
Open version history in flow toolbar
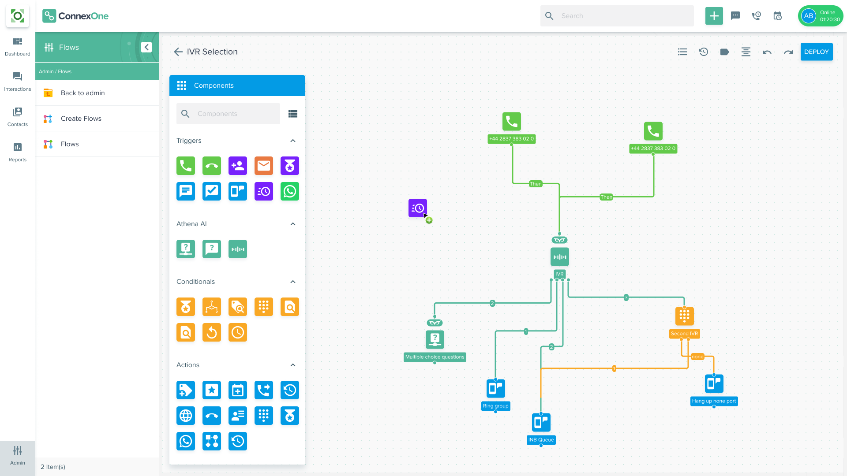pos(704,52)
